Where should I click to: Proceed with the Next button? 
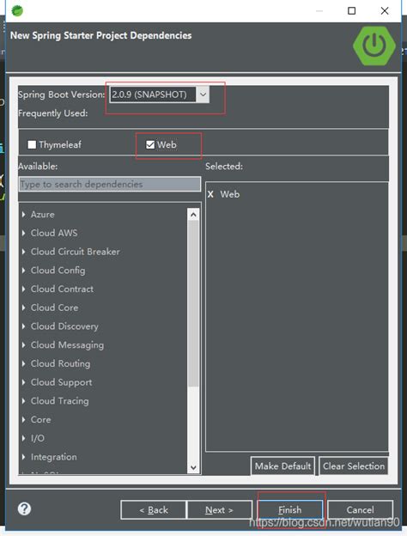point(220,510)
